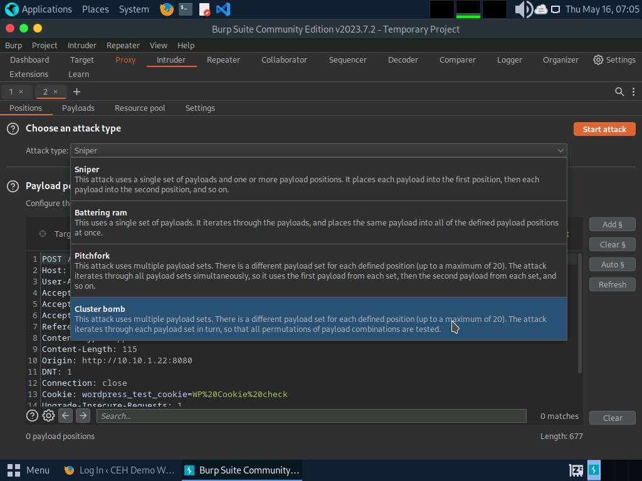
Task: Select the Cluster bomb attack type
Action: coord(318,319)
